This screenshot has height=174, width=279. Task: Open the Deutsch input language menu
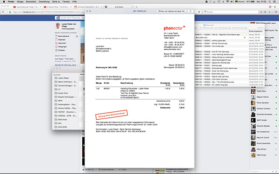(240, 1)
